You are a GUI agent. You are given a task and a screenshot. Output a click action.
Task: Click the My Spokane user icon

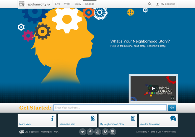coord(158,4)
